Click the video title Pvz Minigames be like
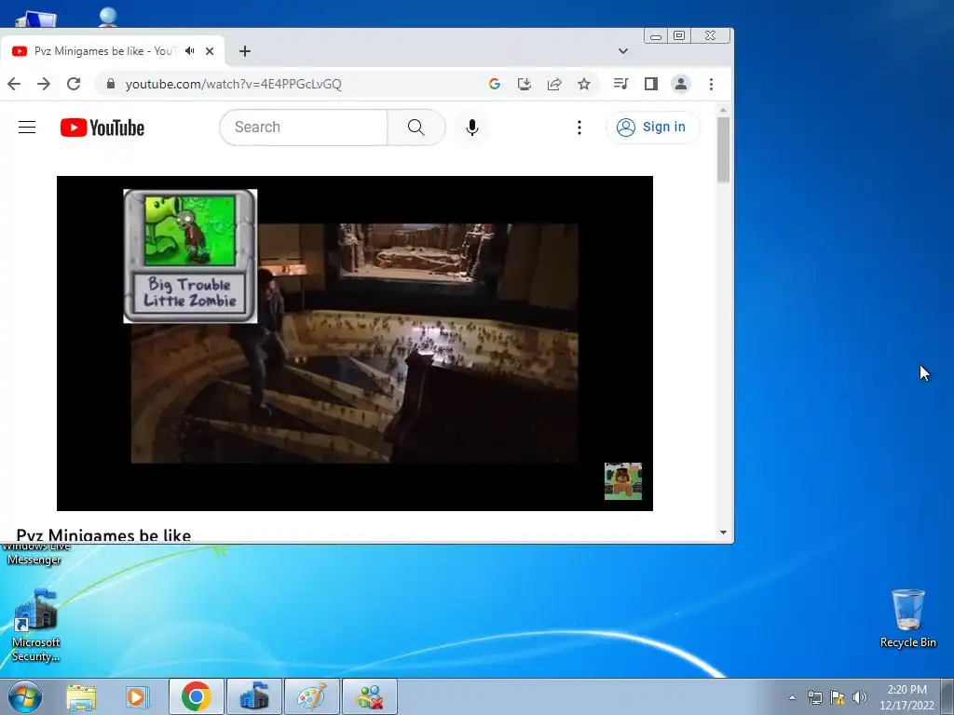Viewport: 954px width, 715px height. coord(103,535)
